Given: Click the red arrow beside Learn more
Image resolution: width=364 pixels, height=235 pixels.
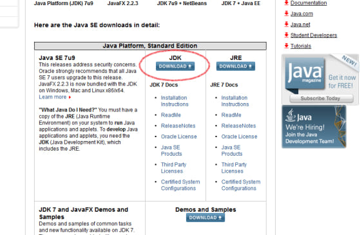Looking at the screenshot, I should coord(70,97).
